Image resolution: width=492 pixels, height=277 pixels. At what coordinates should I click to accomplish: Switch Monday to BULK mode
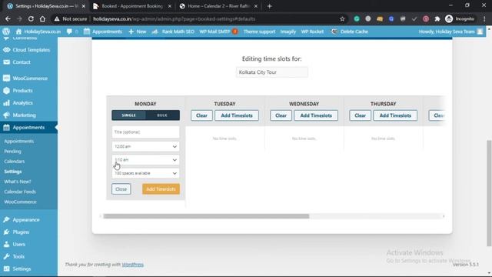tap(162, 115)
